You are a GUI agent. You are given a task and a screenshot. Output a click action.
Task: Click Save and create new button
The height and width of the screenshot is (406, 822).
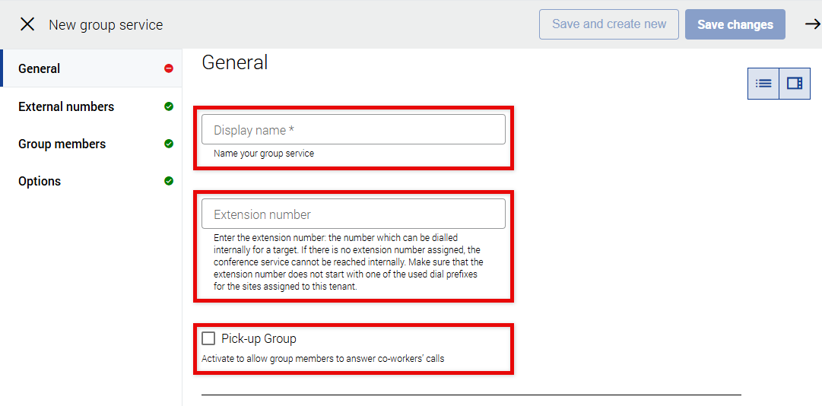click(x=609, y=24)
